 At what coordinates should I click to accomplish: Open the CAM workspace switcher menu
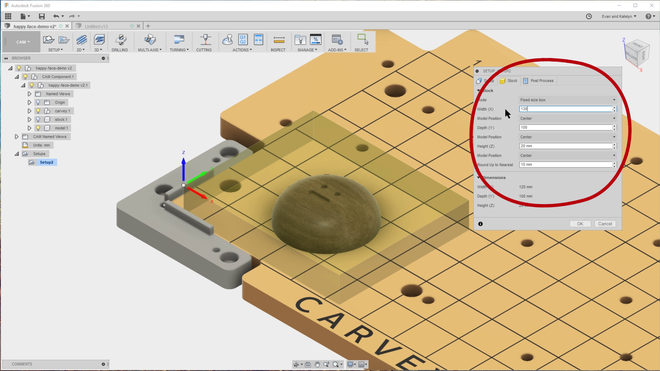click(x=21, y=42)
